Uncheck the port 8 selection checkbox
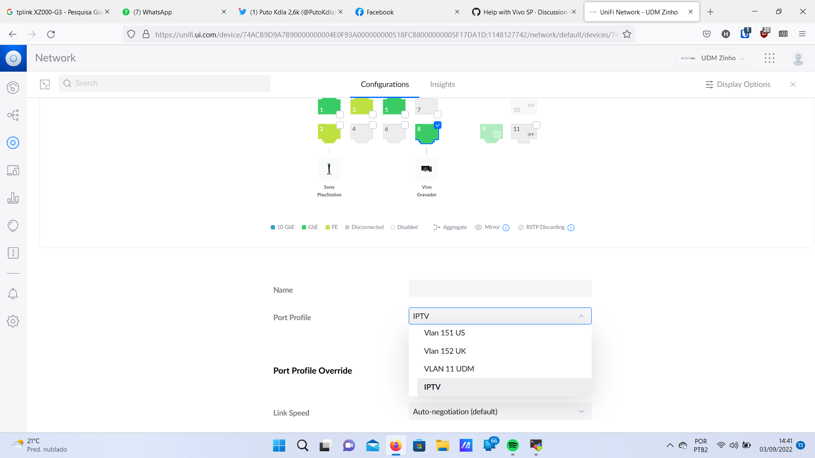Screen dimensions: 815x458 (x=438, y=125)
